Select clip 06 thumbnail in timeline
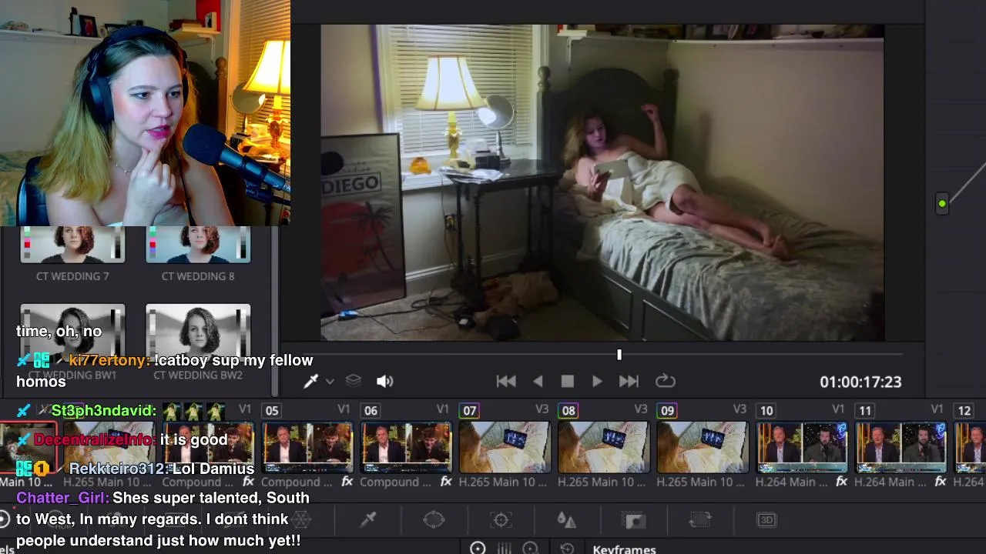The height and width of the screenshot is (554, 986). coord(406,447)
